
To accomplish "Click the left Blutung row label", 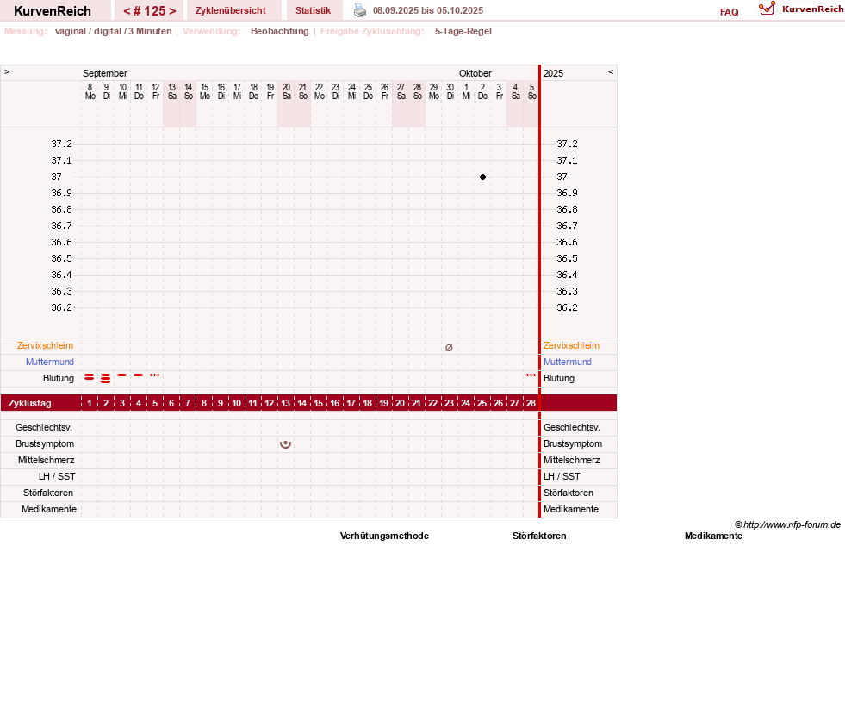I will tap(59, 378).
